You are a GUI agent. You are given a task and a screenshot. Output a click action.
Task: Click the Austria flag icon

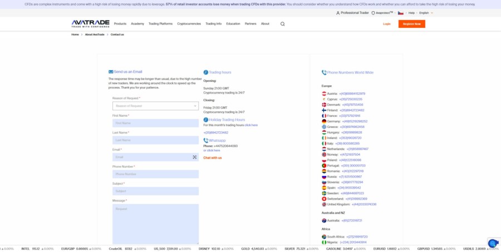324,93
